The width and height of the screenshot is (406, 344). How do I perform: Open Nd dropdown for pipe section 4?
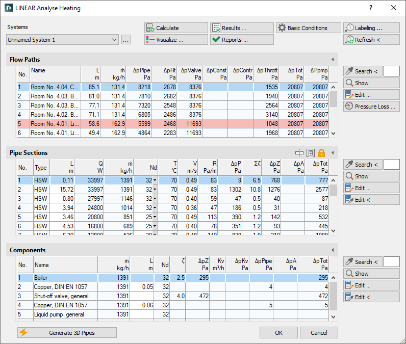tap(155, 208)
